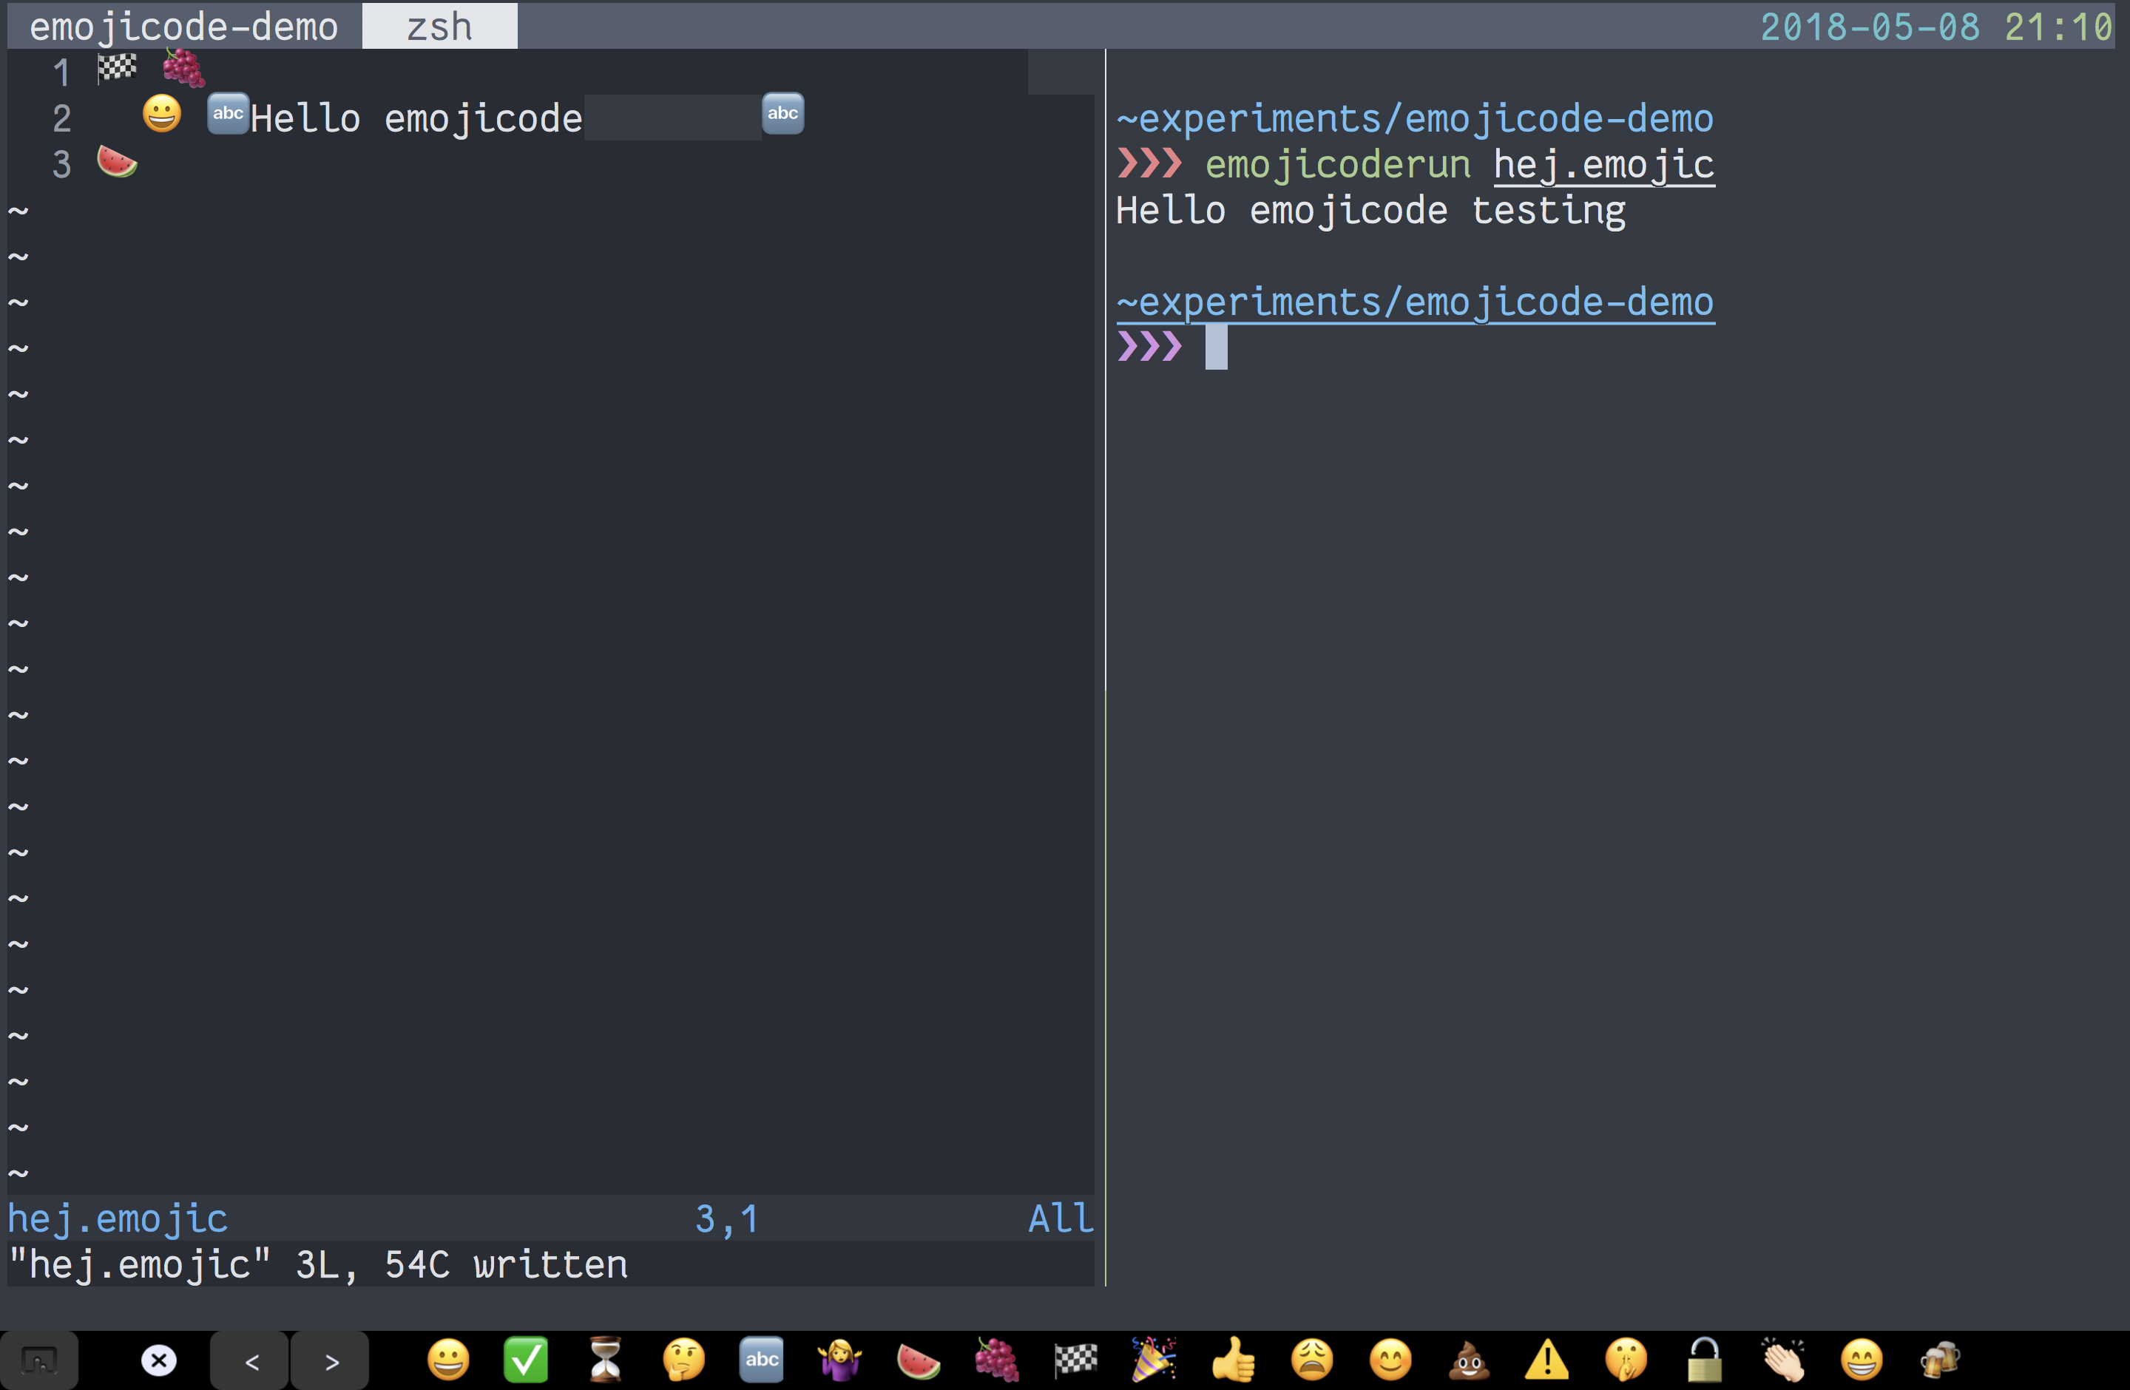Close the emoji picker with X button

[x=159, y=1360]
